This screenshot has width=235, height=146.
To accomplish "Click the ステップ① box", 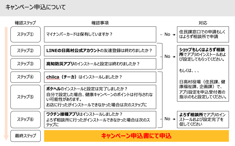I will [x=25, y=34].
